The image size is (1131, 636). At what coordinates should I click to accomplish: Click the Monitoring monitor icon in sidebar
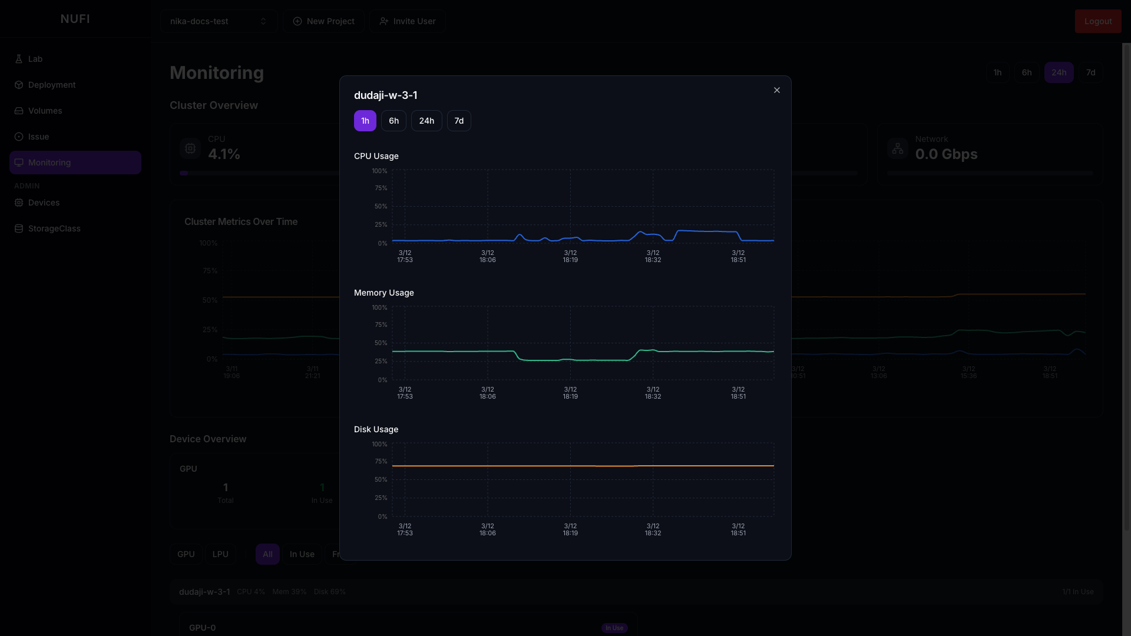[x=19, y=163]
